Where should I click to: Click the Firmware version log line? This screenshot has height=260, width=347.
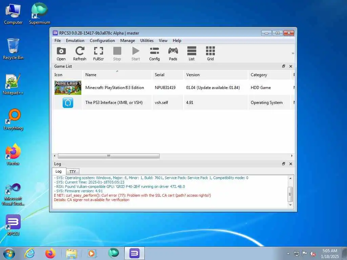click(78, 191)
